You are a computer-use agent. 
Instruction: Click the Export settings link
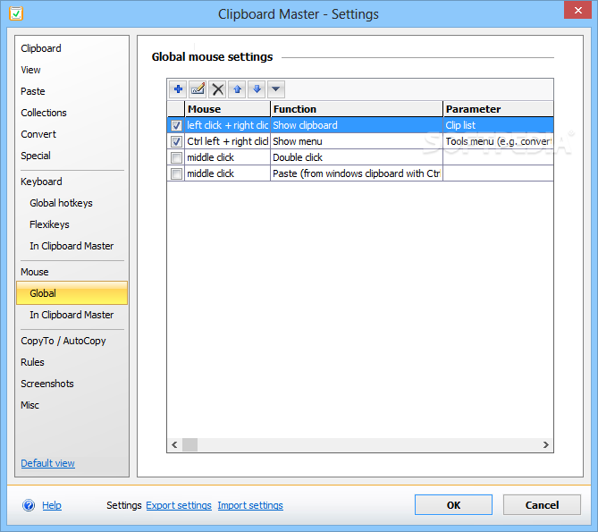coord(179,505)
